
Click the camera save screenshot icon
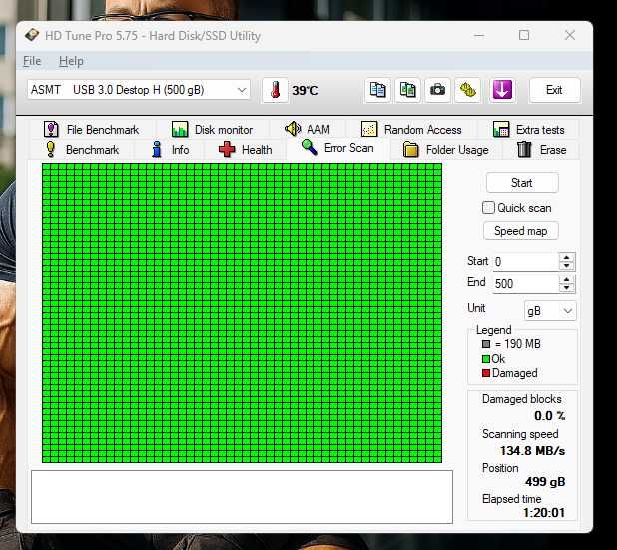(437, 90)
